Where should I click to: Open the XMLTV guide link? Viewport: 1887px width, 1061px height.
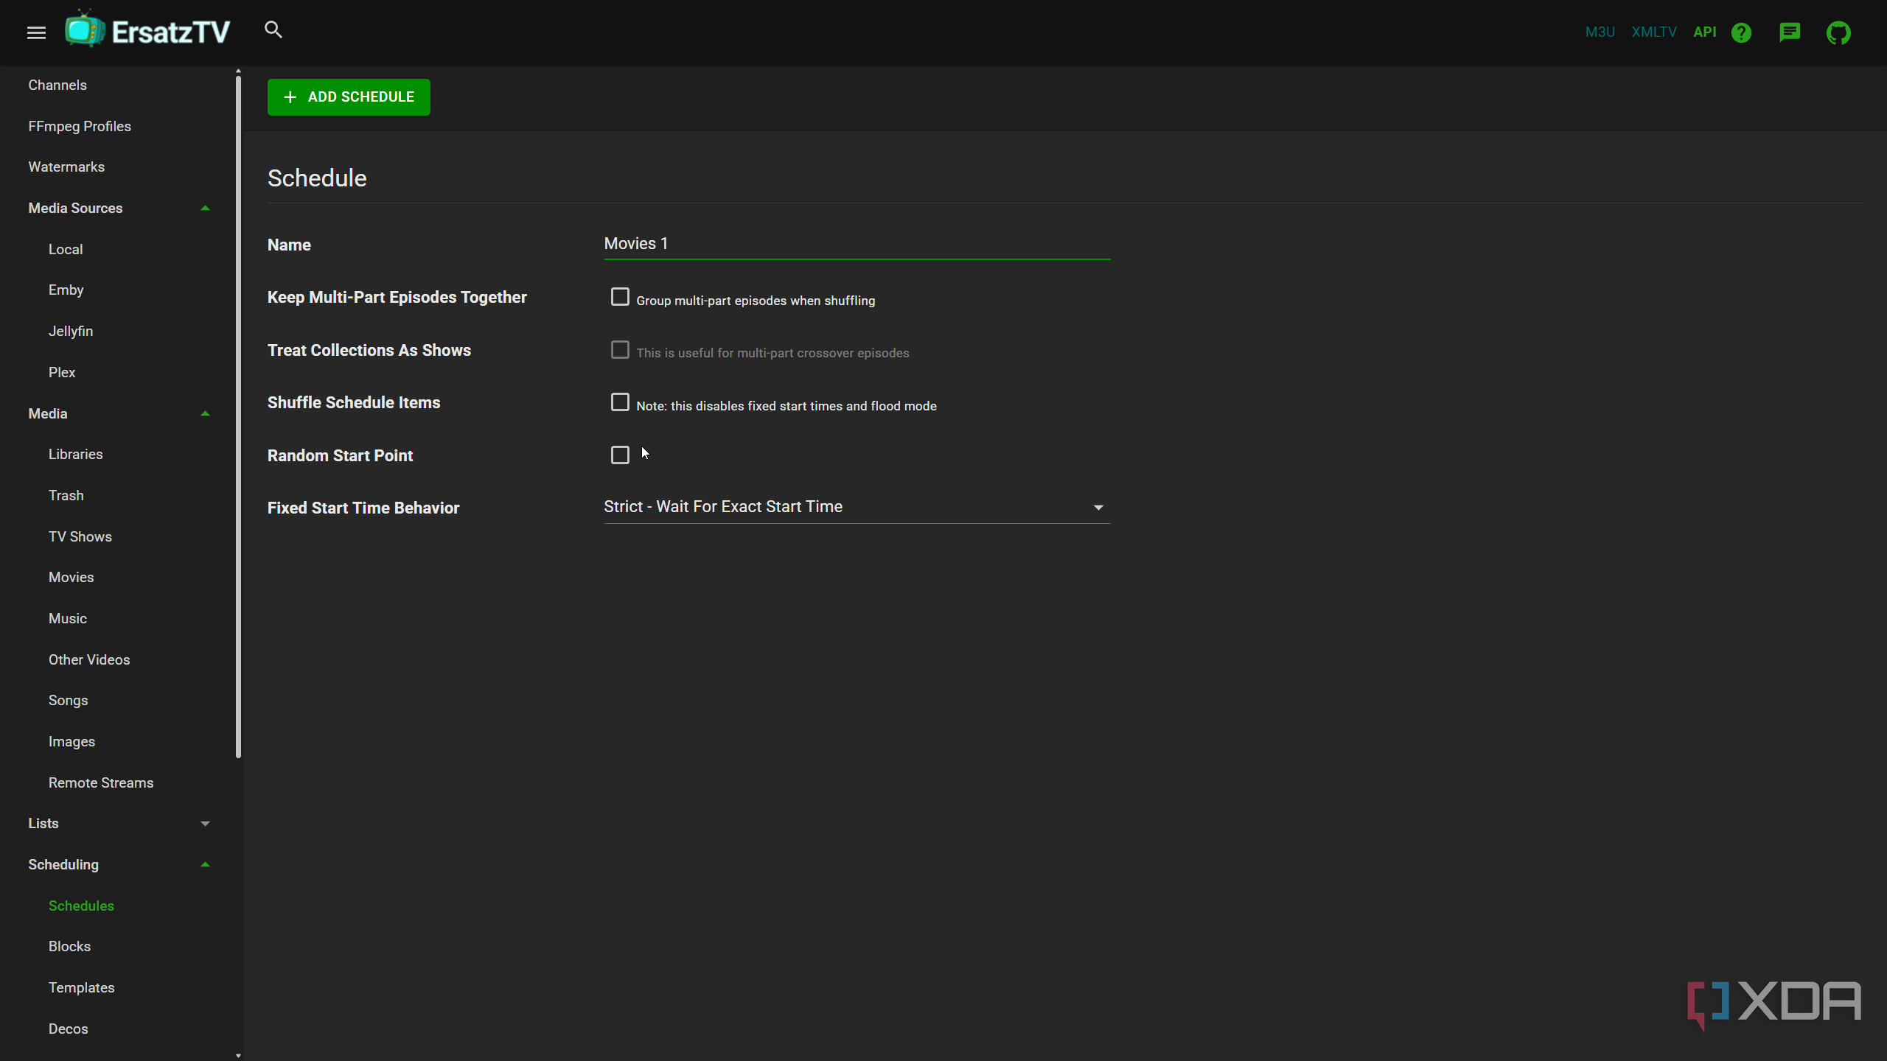click(x=1654, y=32)
